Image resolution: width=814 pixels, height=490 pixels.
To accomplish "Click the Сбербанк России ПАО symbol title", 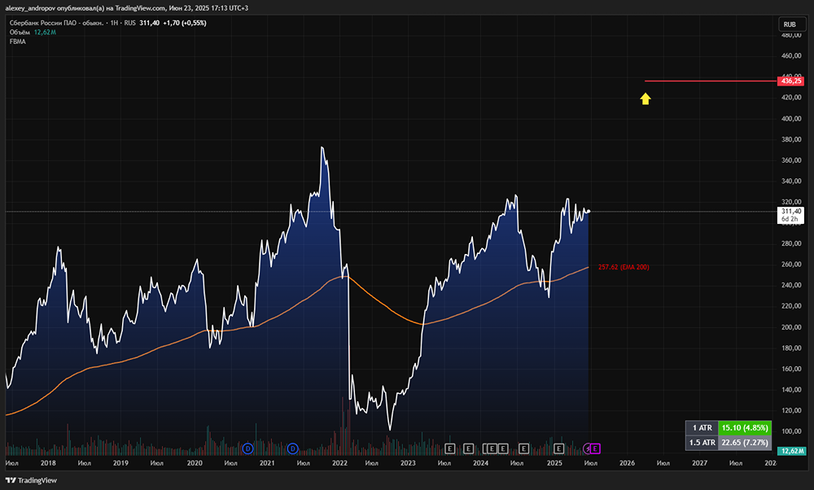I will [x=56, y=23].
